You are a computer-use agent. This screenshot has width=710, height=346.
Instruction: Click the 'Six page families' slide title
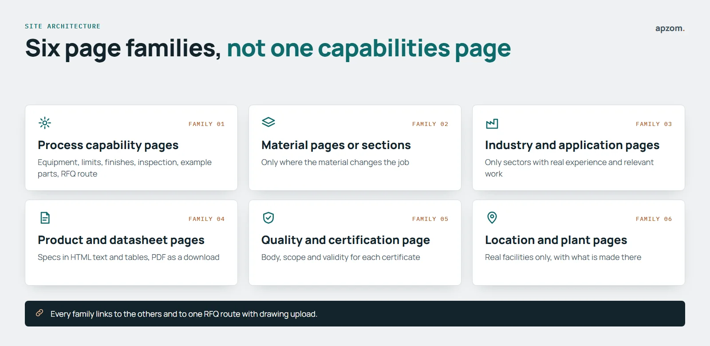268,49
